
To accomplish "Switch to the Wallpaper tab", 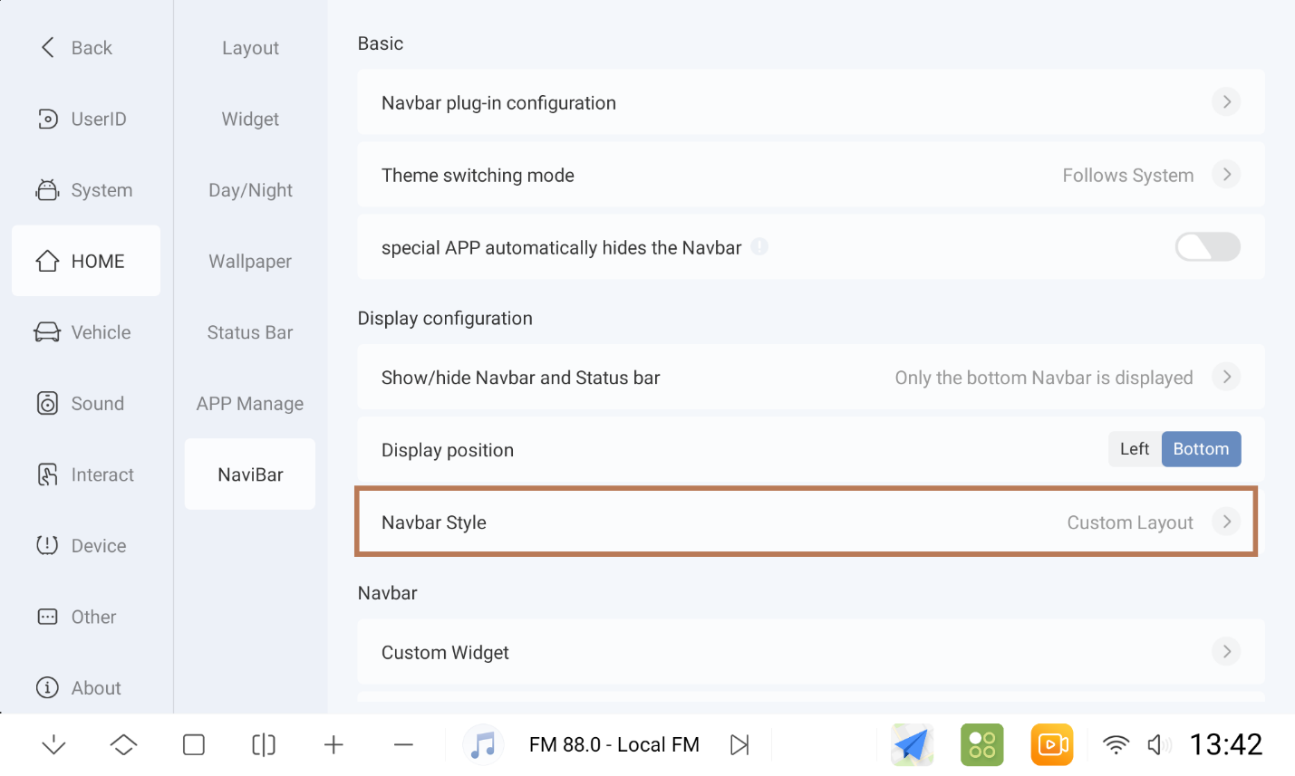I will pos(250,261).
